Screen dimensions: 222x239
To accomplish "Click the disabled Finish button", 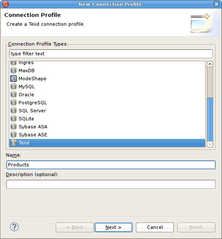I will (x=196, y=227).
